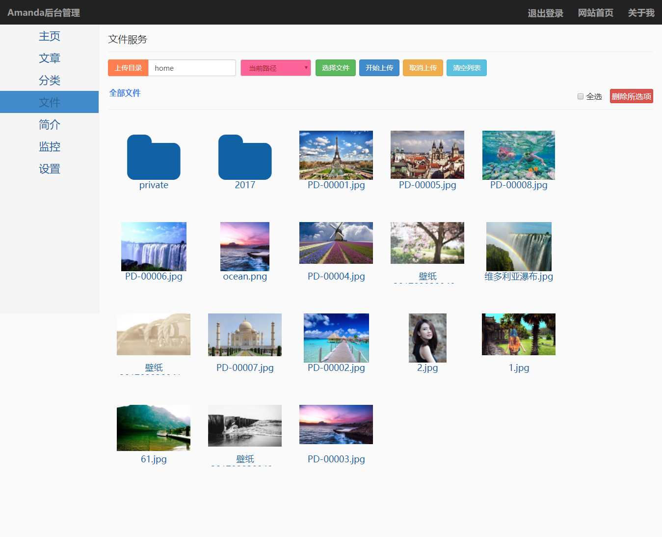This screenshot has height=537, width=662.
Task: Select the Taj Mahal thumbnail PD-00007.jpg
Action: [245, 335]
